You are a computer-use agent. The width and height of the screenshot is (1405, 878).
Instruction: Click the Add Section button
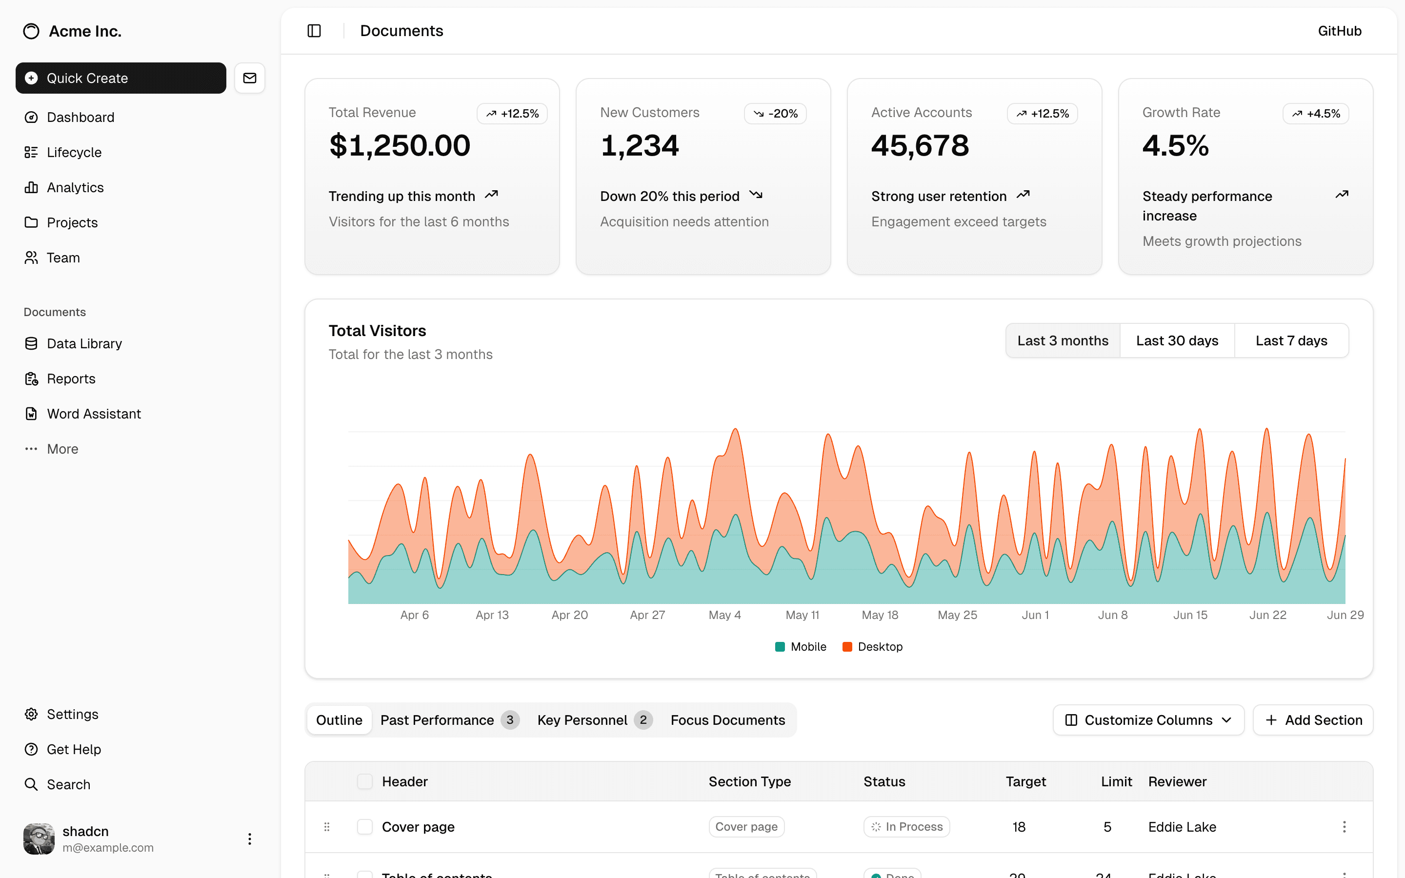pos(1313,719)
